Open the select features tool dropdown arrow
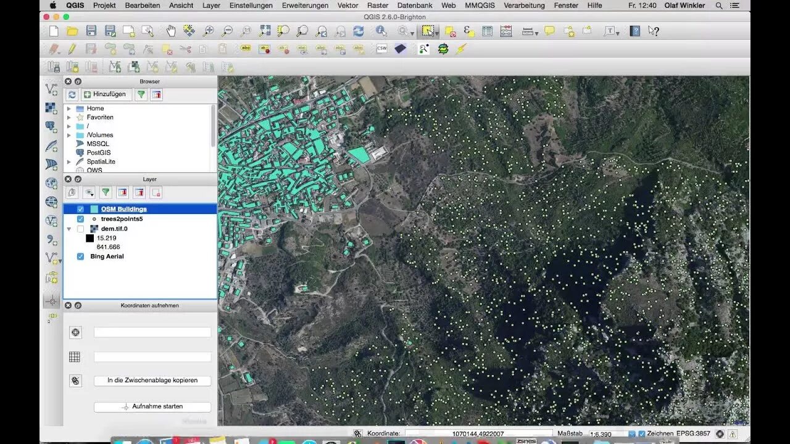This screenshot has width=790, height=444. pyautogui.click(x=437, y=32)
